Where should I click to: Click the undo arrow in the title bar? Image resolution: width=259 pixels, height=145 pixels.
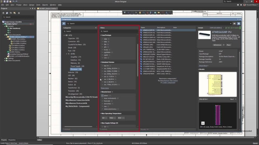click(13, 2)
